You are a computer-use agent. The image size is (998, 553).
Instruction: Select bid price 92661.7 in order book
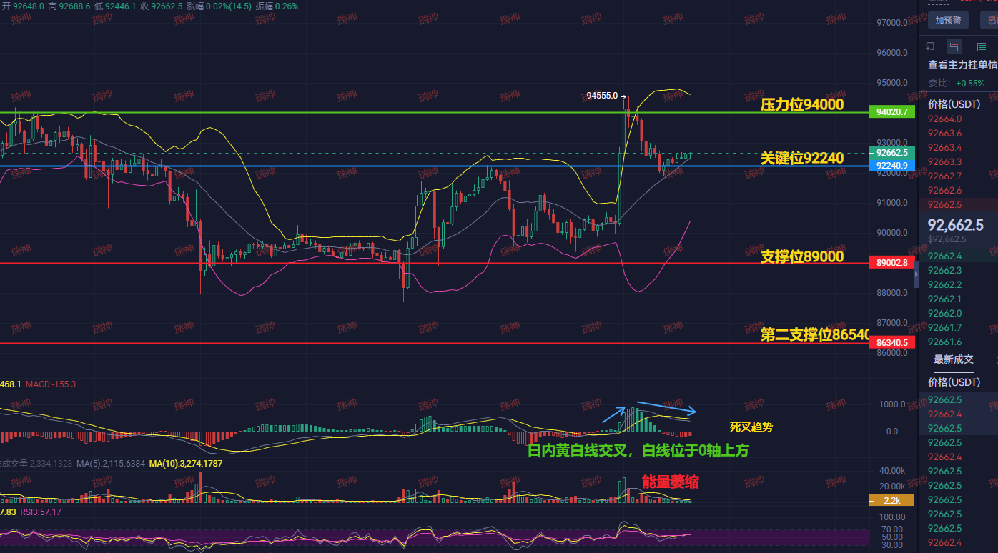[944, 327]
